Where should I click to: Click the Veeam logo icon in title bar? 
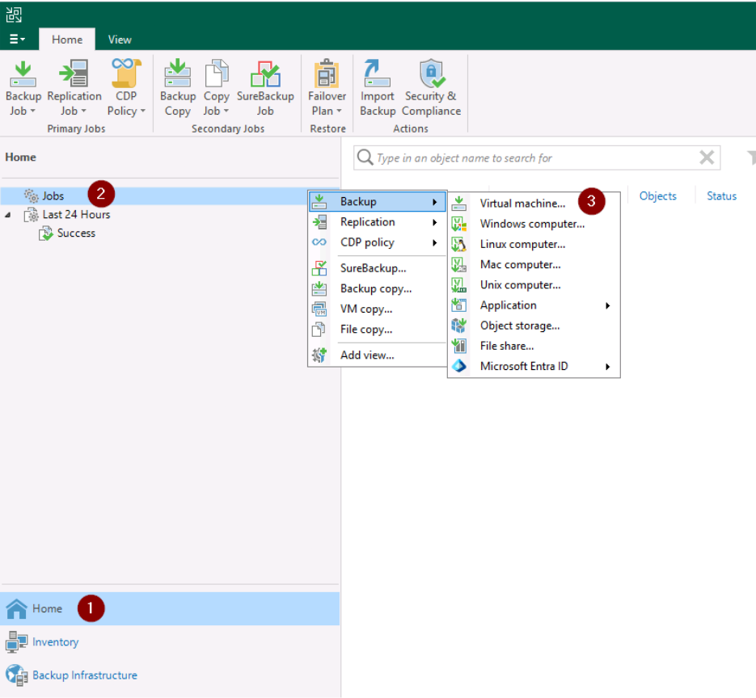[14, 15]
